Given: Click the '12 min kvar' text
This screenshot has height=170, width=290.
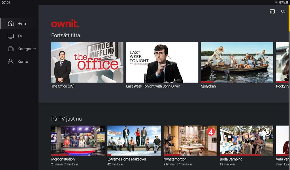Looking at the screenshot, I should (227, 164).
